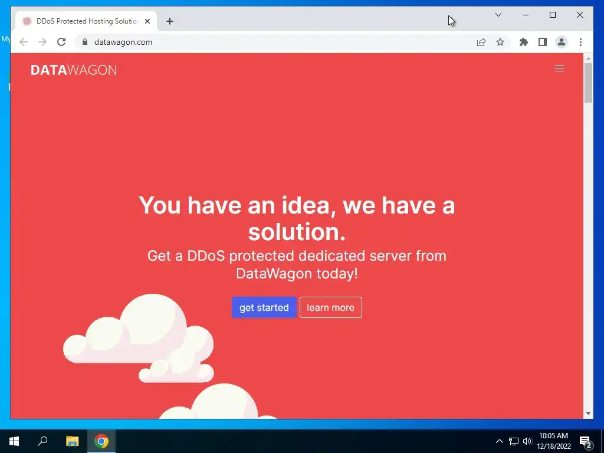Click scrollbar up arrow
The image size is (604, 453).
coord(588,58)
